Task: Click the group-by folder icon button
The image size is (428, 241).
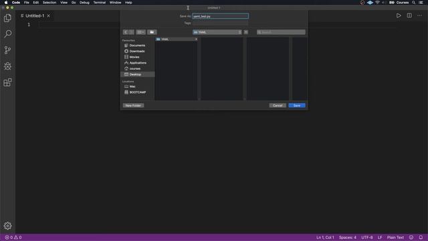Action: click(152, 32)
